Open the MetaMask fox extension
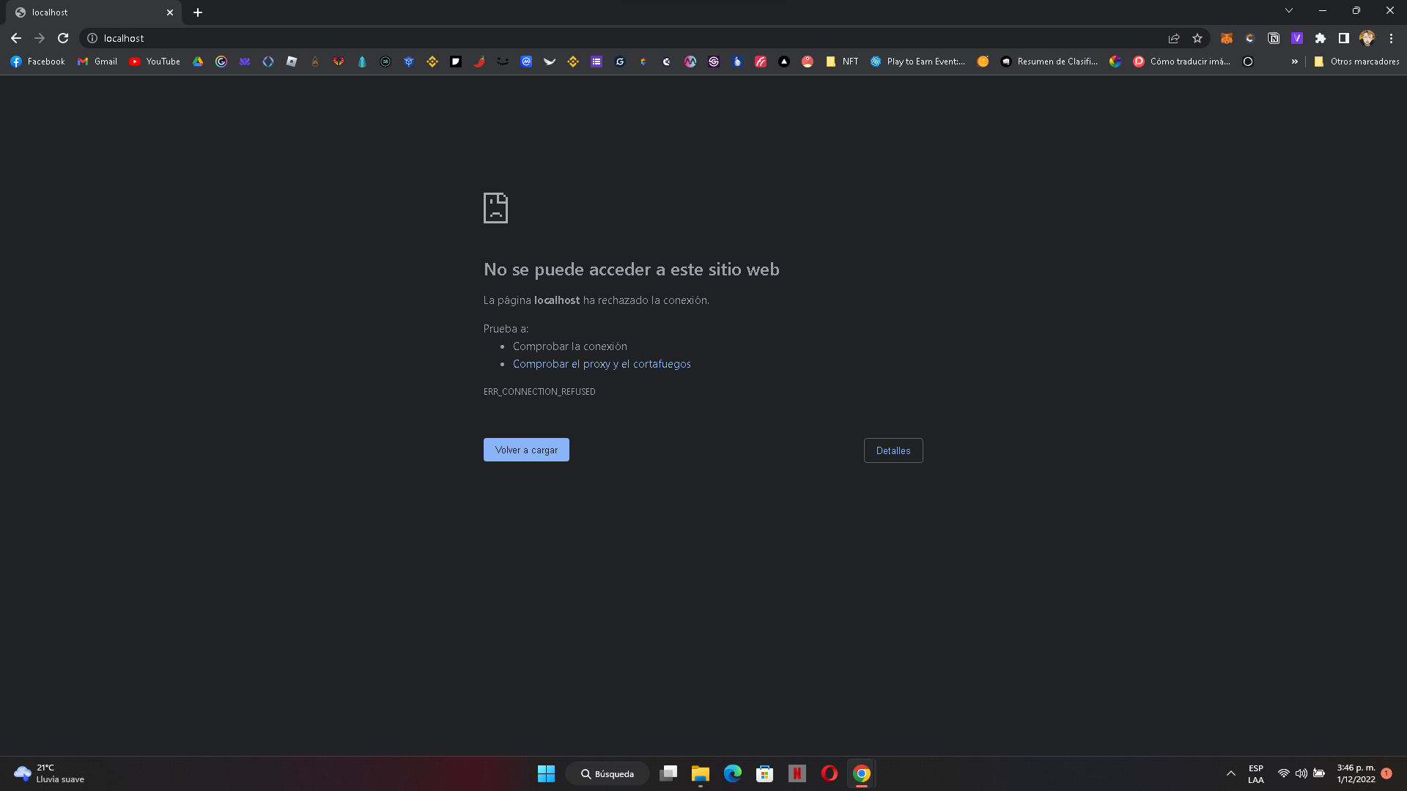Screen dimensions: 1407x791 pyautogui.click(x=1226, y=38)
